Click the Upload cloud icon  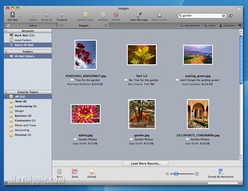91,172
